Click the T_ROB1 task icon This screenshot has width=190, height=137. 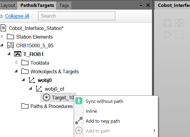tap(18, 54)
